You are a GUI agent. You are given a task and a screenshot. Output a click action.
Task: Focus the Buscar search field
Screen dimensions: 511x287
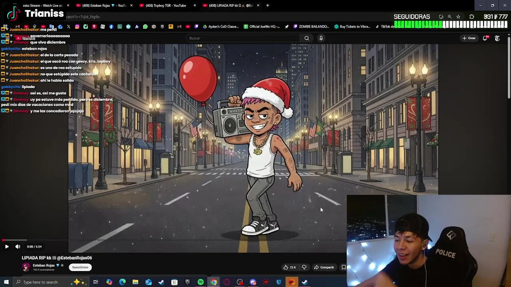[243, 38]
